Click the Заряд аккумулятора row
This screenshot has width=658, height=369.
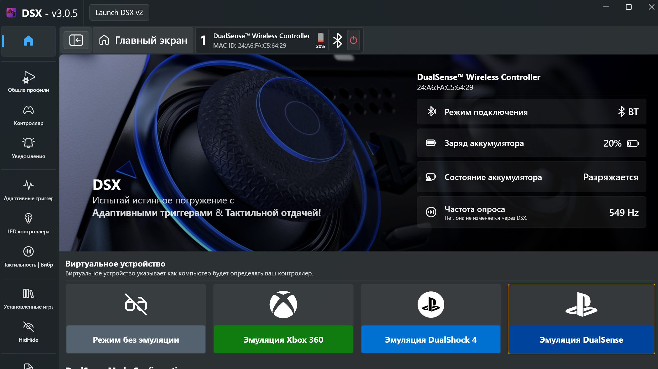pyautogui.click(x=531, y=143)
